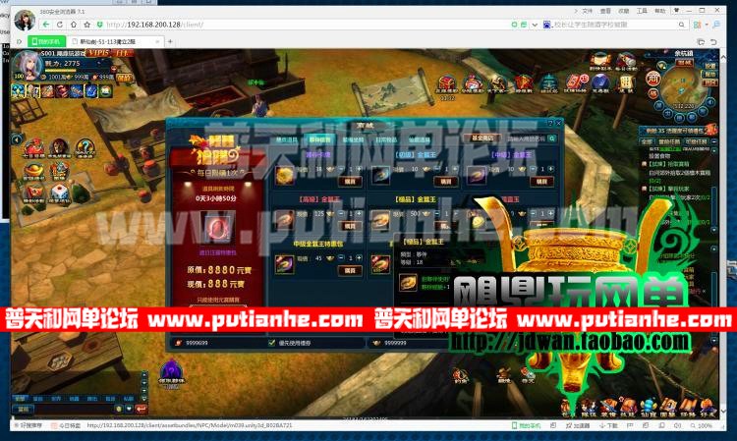Open the 收藏 menu in browser

tap(624, 11)
